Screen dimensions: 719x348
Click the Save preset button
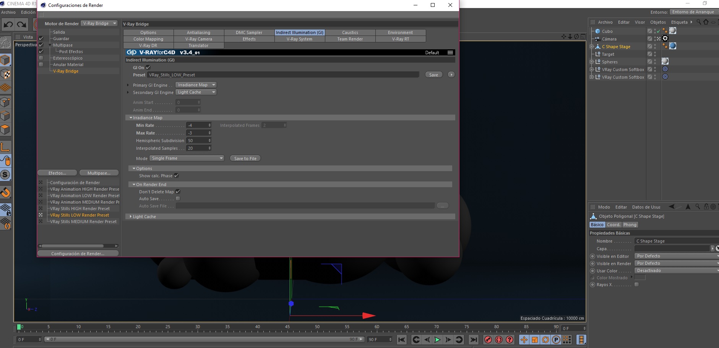pos(434,75)
